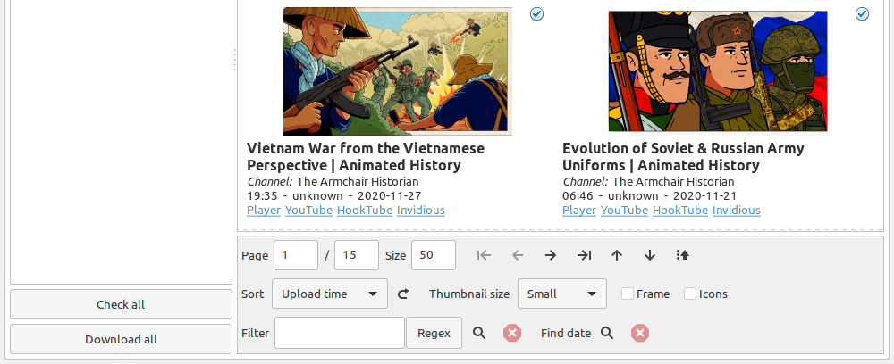This screenshot has height=364, width=894.
Task: Open YouTube link for Soviet Uniforms video
Action: 624,211
